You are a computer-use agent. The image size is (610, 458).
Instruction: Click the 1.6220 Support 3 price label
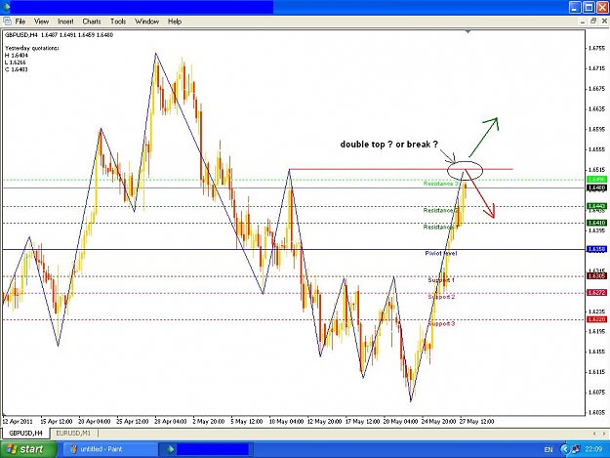click(x=596, y=319)
